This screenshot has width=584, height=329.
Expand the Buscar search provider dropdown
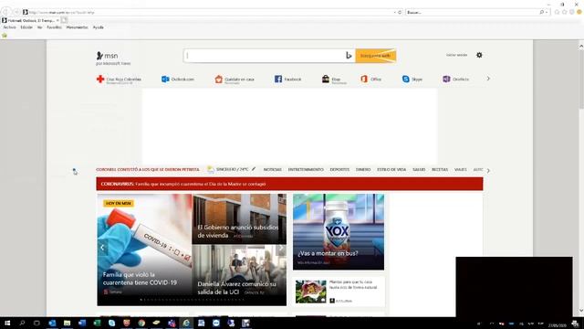(x=547, y=12)
